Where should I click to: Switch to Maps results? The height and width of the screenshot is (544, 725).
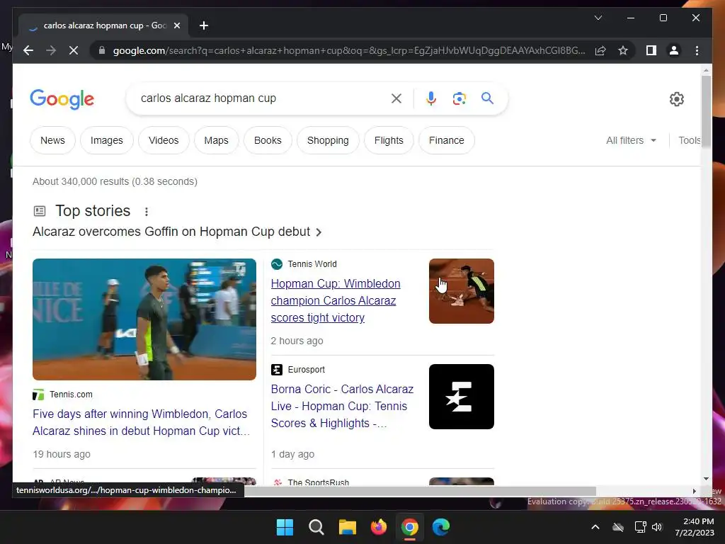coord(217,140)
